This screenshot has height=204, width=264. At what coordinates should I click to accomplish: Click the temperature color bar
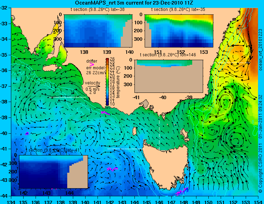click(107, 82)
